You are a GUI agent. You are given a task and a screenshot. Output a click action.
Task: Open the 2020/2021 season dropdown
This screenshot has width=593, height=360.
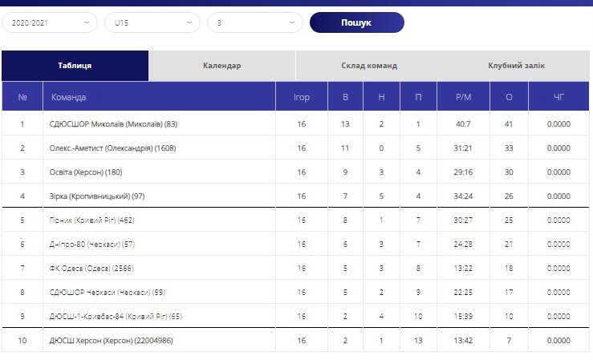click(x=50, y=22)
